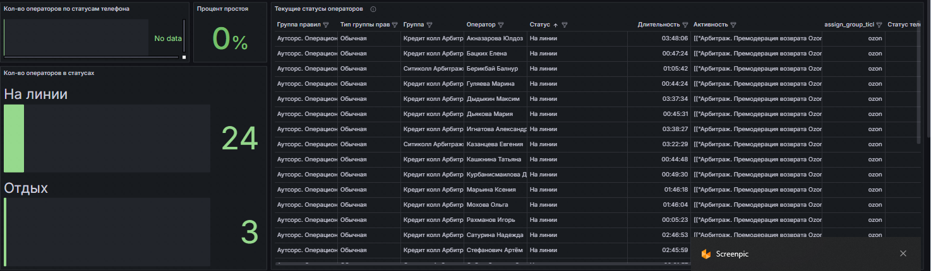This screenshot has width=931, height=271.
Task: Select operator cell Мохова Ольга
Action: pyautogui.click(x=495, y=205)
